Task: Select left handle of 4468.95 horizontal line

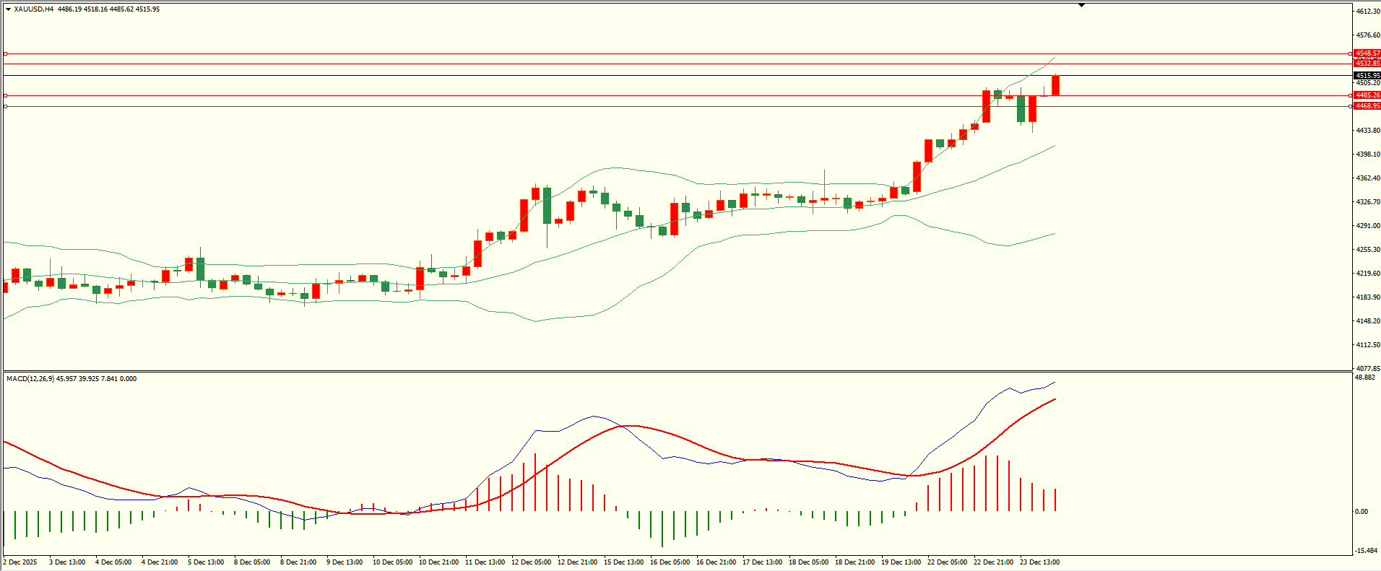Action: [6, 106]
